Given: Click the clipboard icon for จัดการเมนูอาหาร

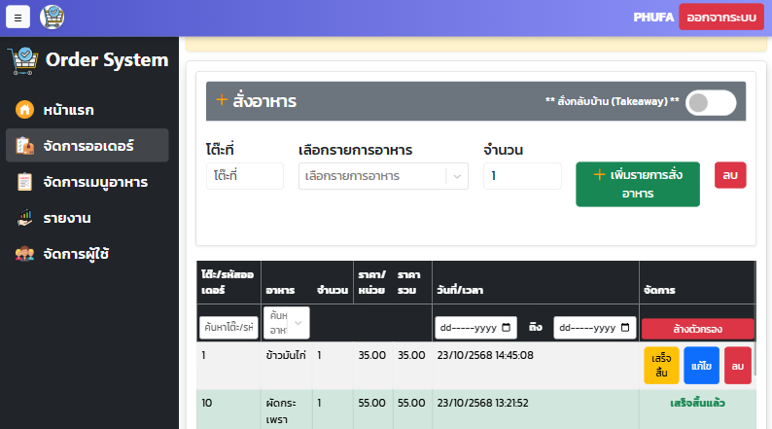Looking at the screenshot, I should point(25,182).
